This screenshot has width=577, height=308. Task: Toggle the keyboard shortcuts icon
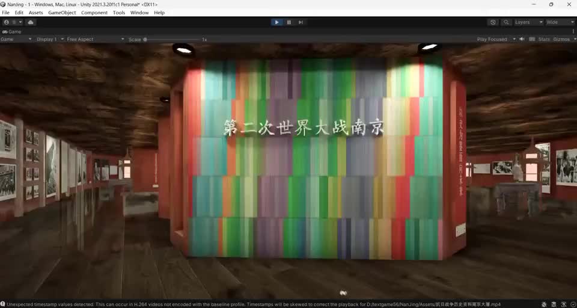pos(532,39)
